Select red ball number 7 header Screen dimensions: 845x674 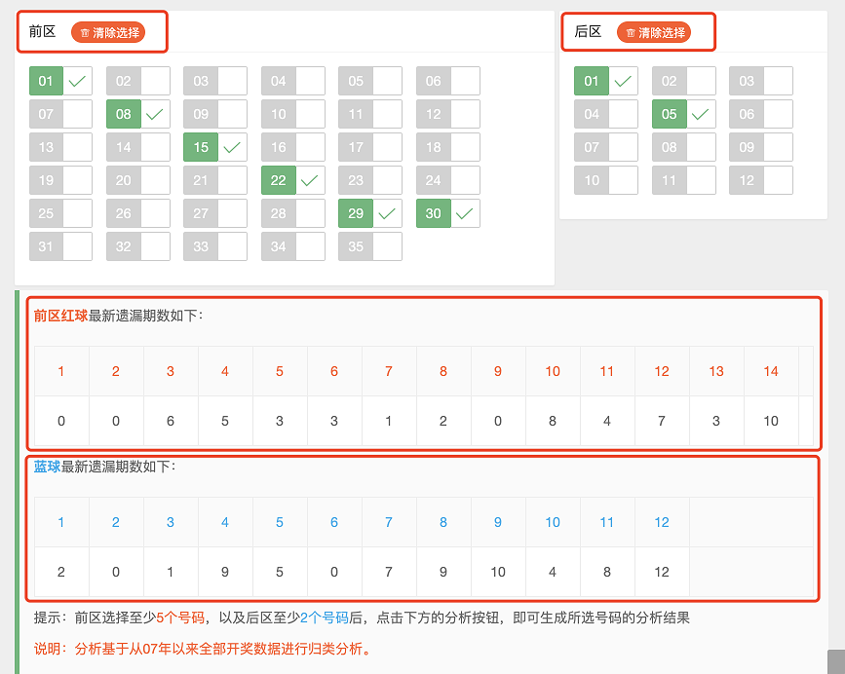(x=389, y=371)
